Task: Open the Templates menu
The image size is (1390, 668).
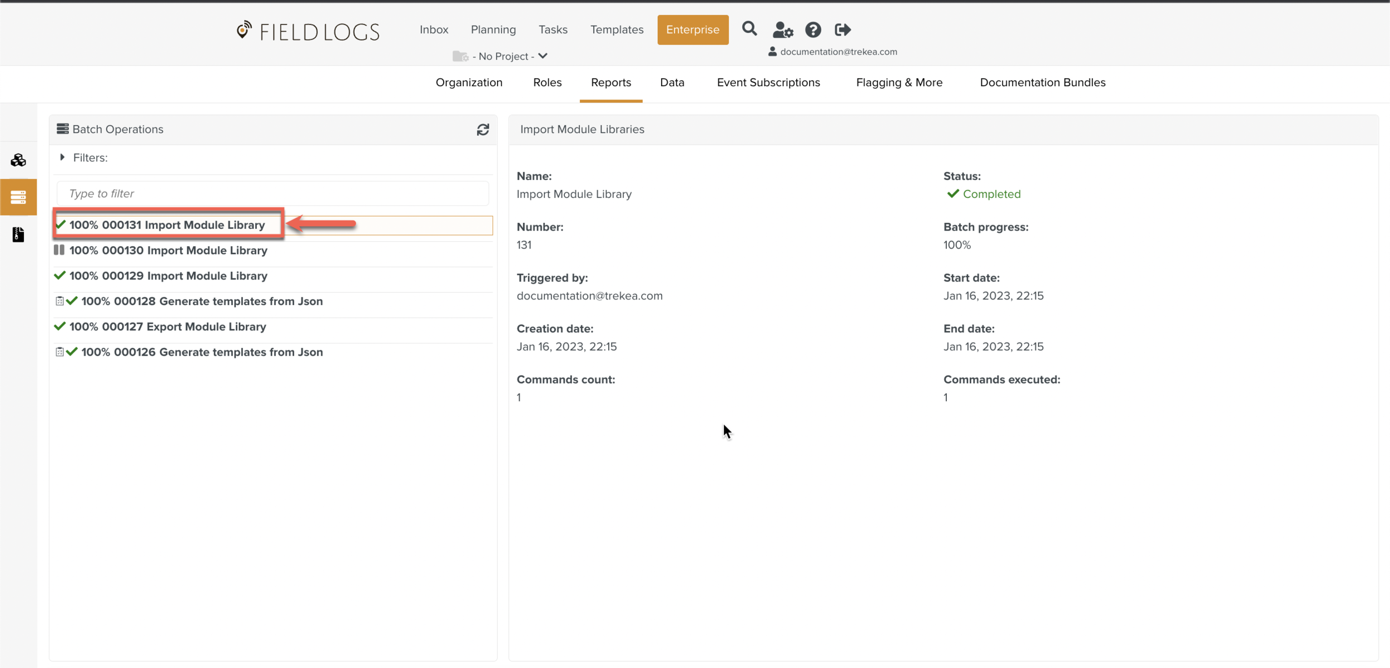Action: click(x=617, y=30)
